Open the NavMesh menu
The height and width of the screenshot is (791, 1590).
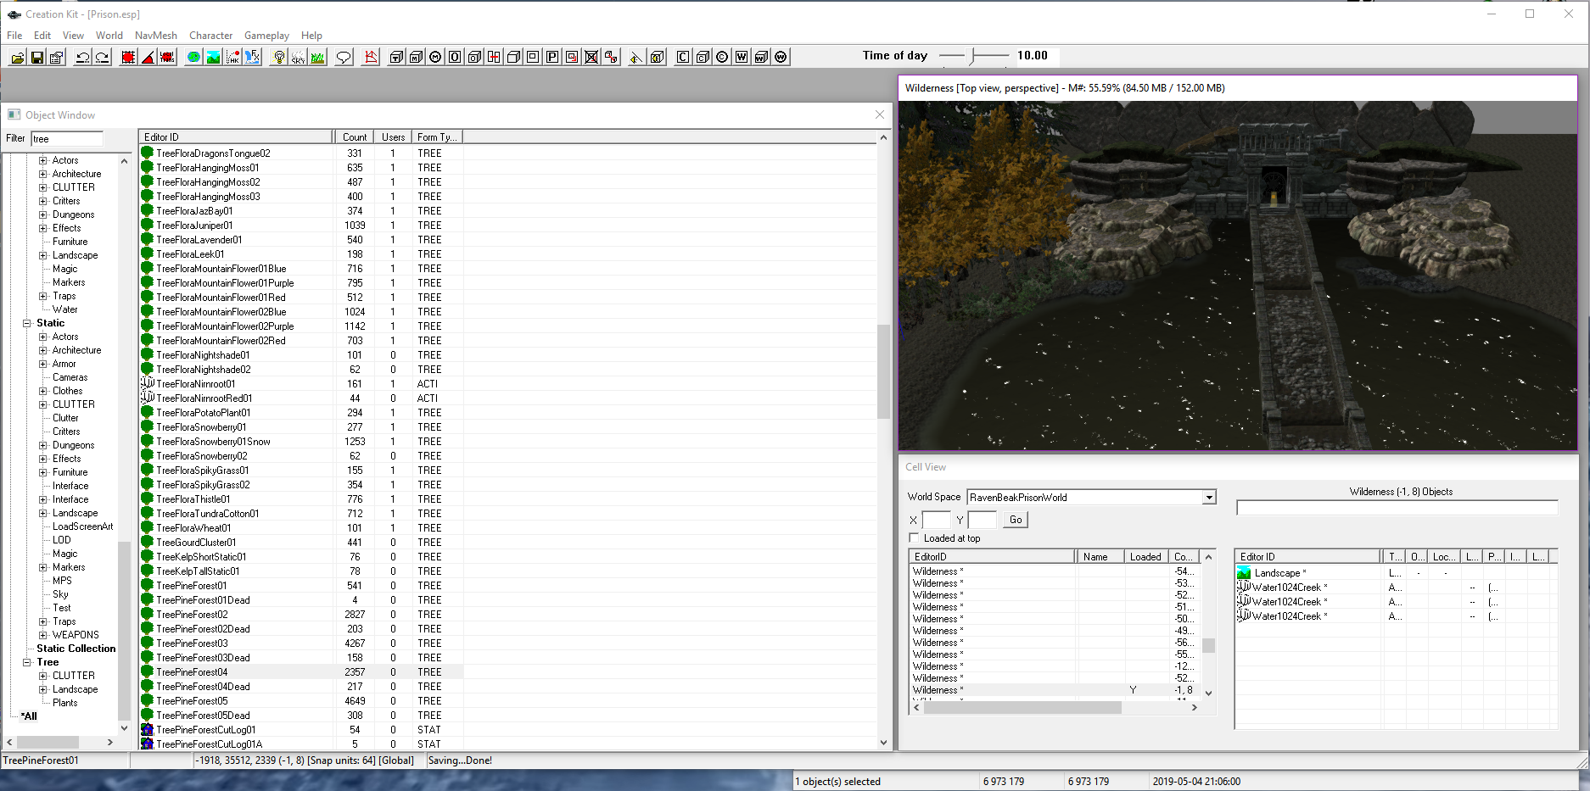click(156, 36)
